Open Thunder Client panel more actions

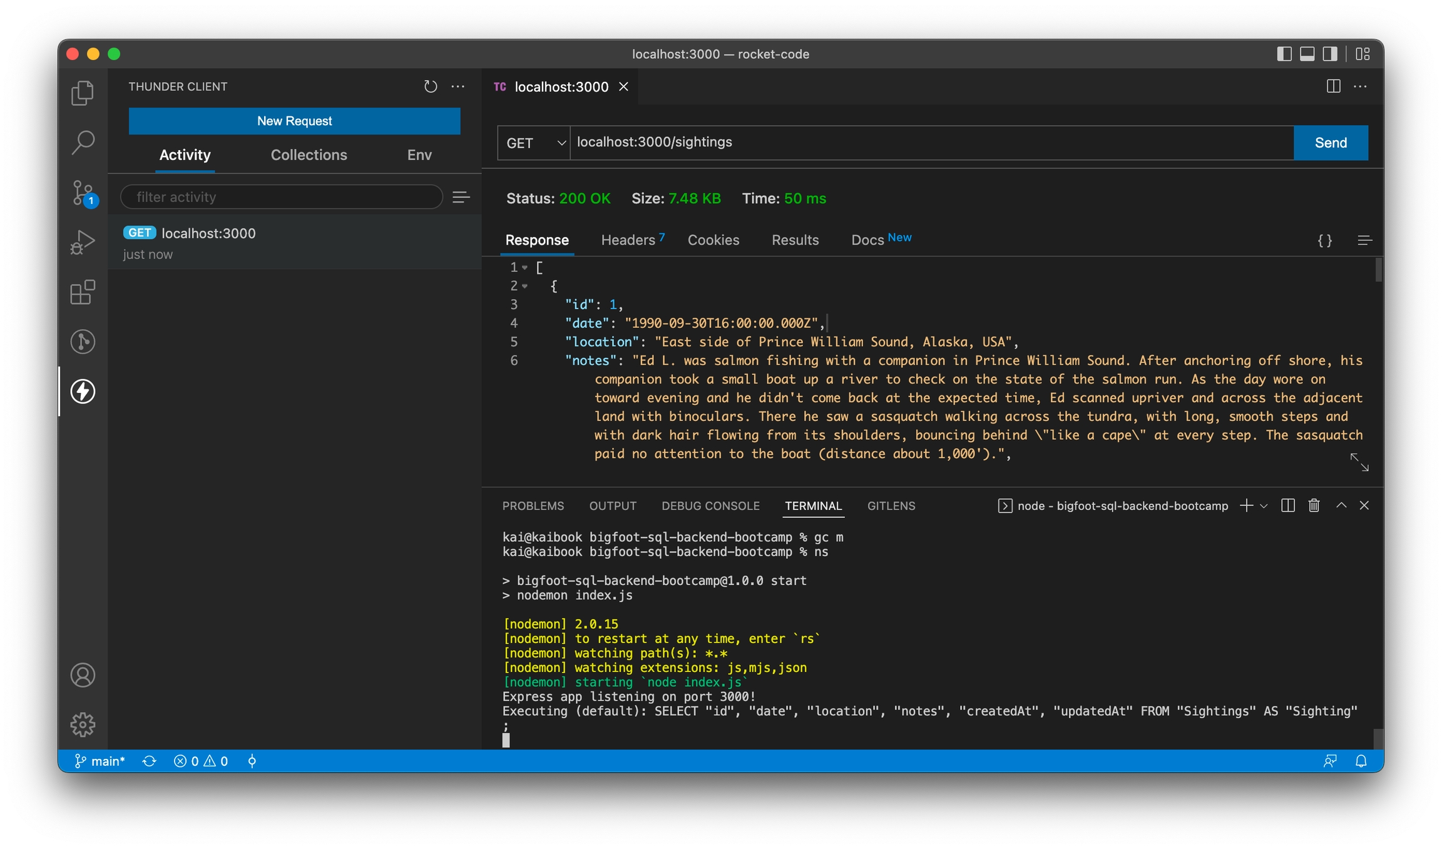point(458,86)
